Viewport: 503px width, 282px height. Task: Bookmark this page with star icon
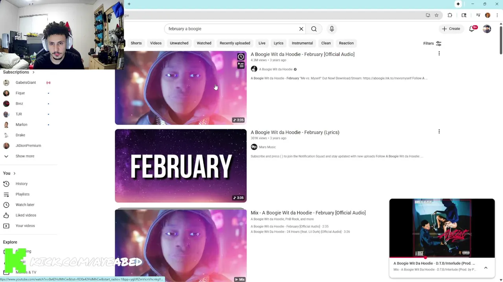tap(437, 15)
